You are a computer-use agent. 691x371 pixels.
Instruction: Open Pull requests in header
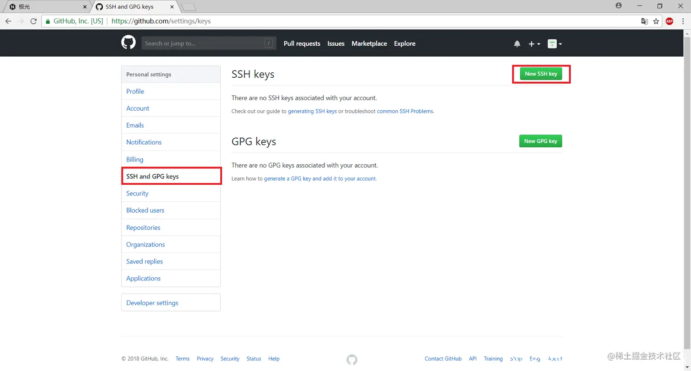[x=302, y=43]
